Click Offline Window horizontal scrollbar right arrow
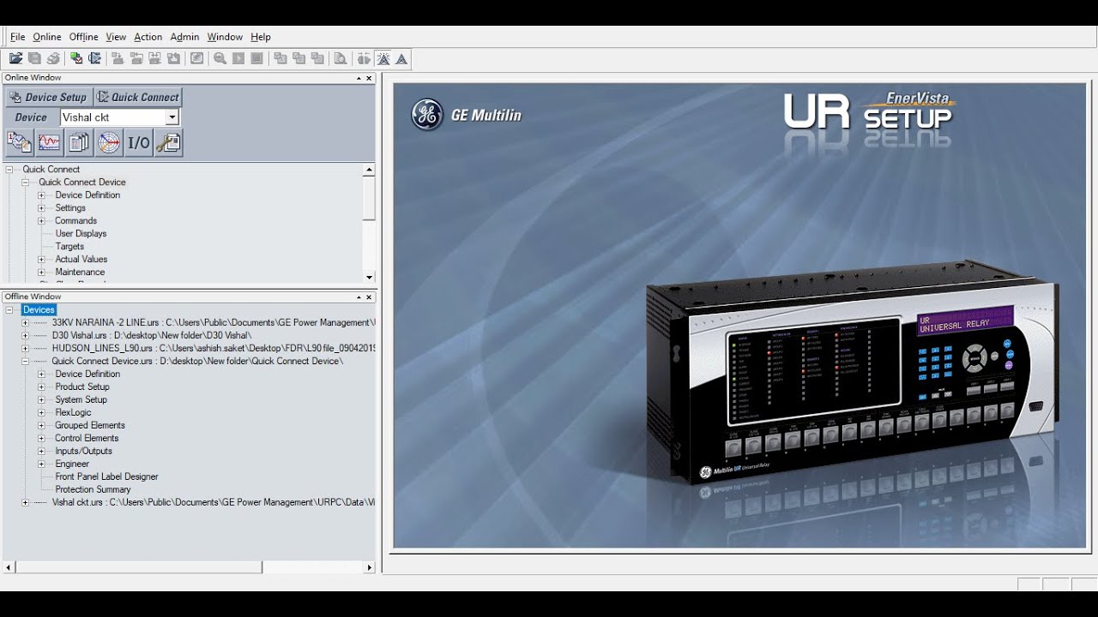The width and height of the screenshot is (1098, 617). pyautogui.click(x=370, y=567)
